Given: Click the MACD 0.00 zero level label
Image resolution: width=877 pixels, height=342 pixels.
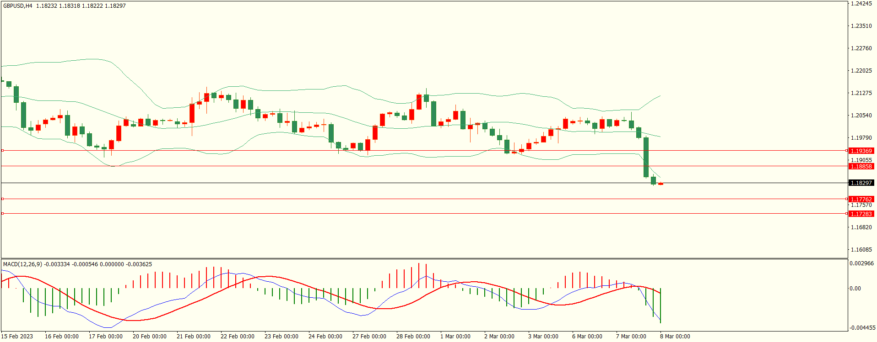Looking at the screenshot, I should [855, 289].
